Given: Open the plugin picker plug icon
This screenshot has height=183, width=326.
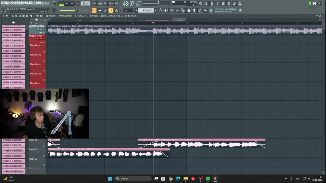Looking at the screenshot, I should point(194,10).
